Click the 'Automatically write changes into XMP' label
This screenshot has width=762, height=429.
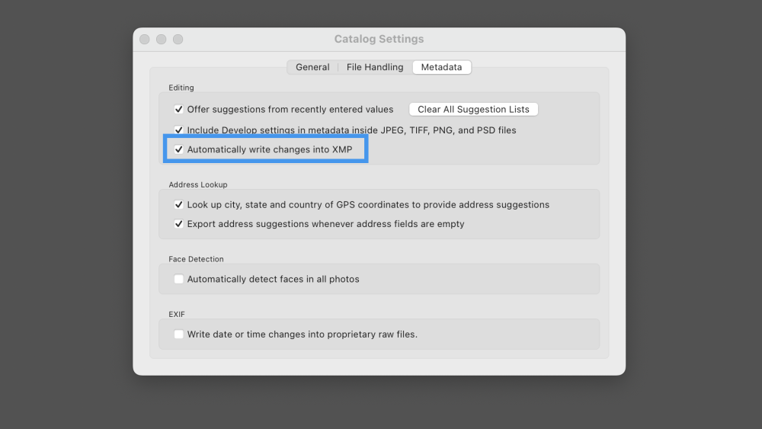pyautogui.click(x=270, y=149)
